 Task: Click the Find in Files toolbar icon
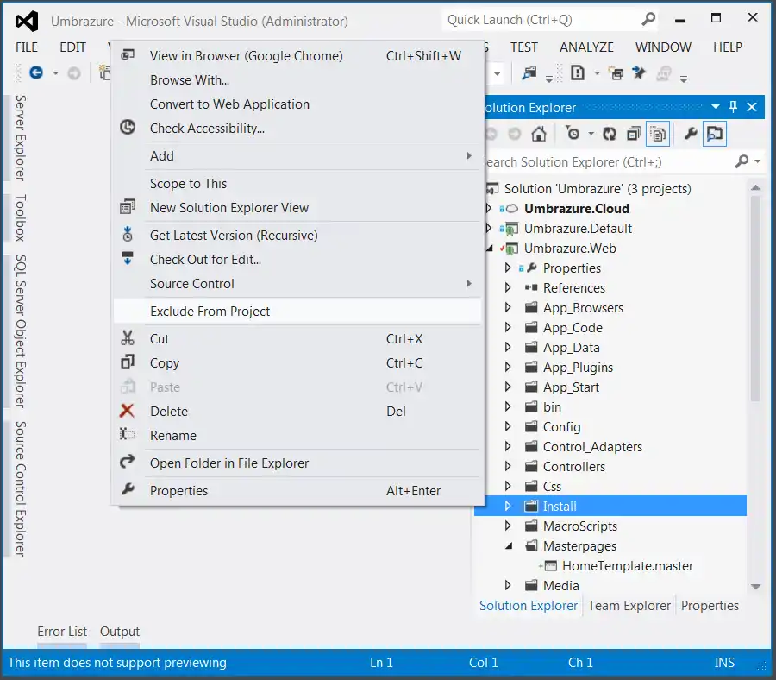[529, 73]
